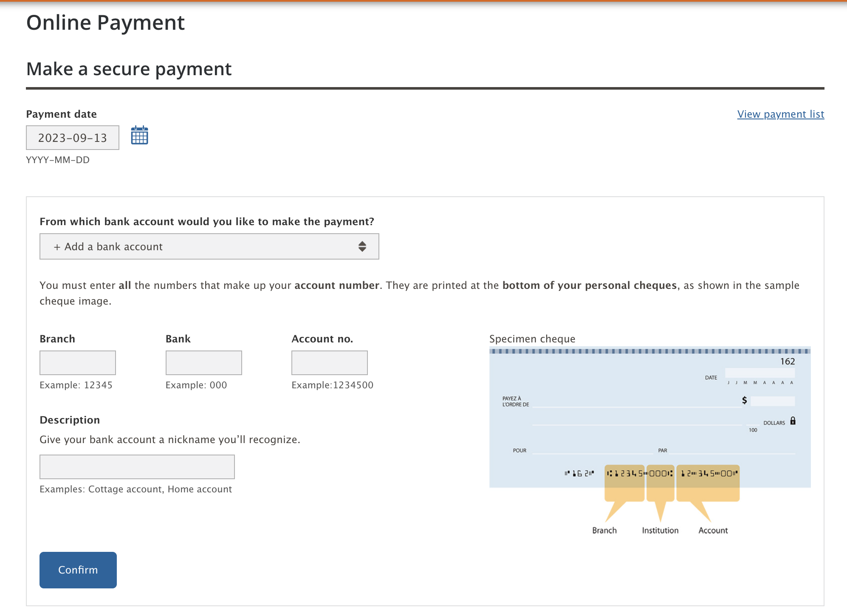Focus the Account no. input

pyautogui.click(x=329, y=363)
